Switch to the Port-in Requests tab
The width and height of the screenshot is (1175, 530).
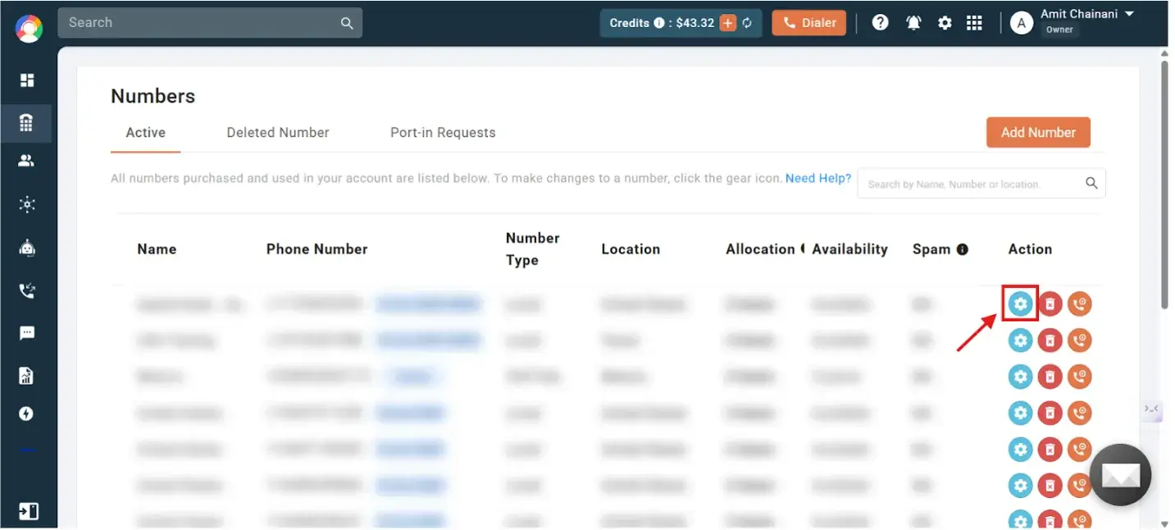[443, 133]
